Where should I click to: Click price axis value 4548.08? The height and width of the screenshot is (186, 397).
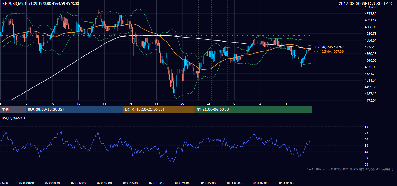click(371, 60)
